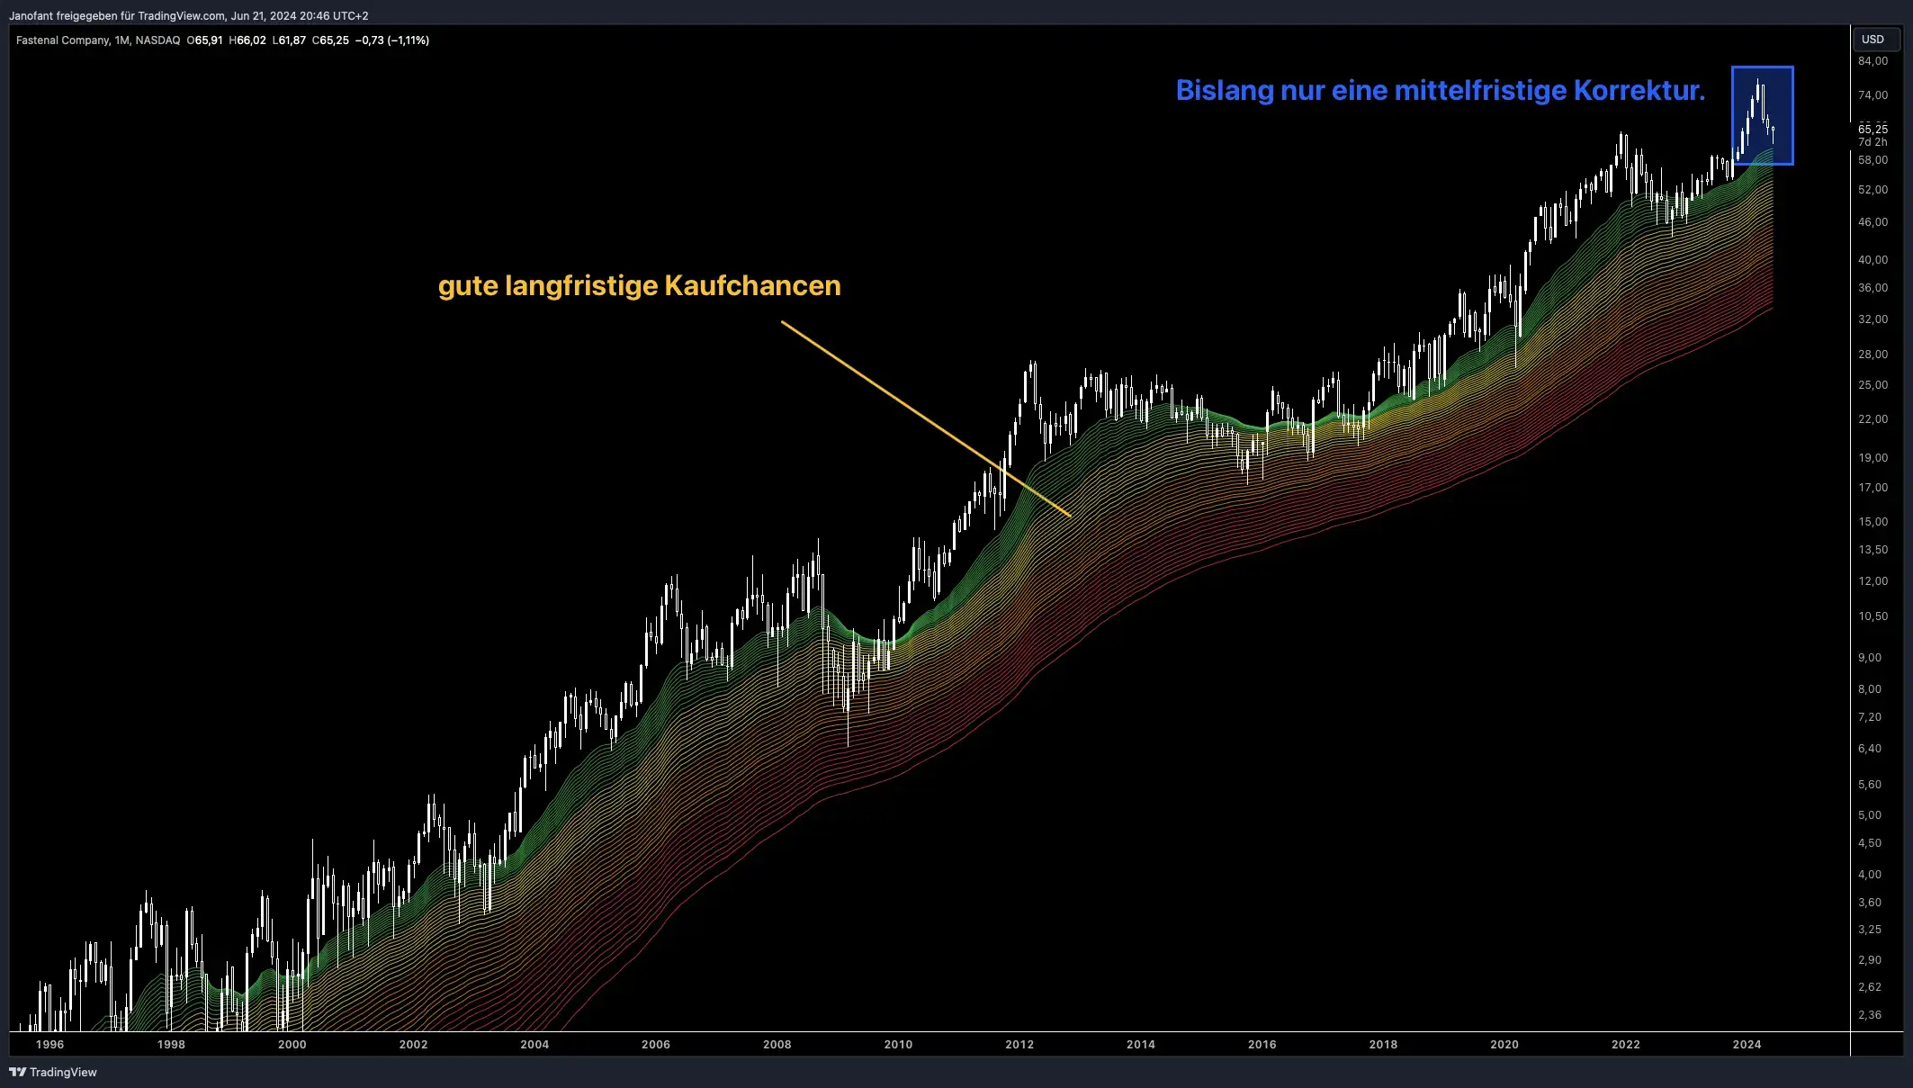Click the 84,00 price axis label
Image resolution: width=1913 pixels, height=1088 pixels.
1873,61
